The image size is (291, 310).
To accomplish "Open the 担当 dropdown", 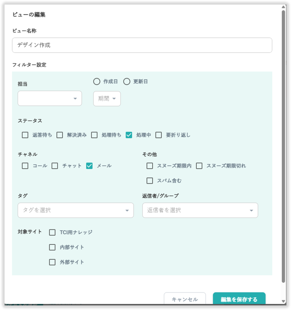I will [x=50, y=98].
